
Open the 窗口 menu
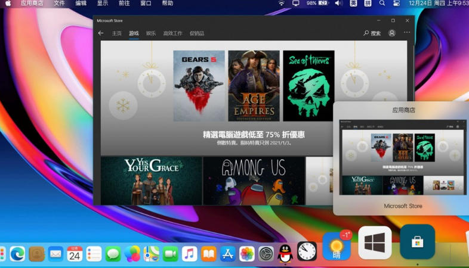(x=146, y=4)
